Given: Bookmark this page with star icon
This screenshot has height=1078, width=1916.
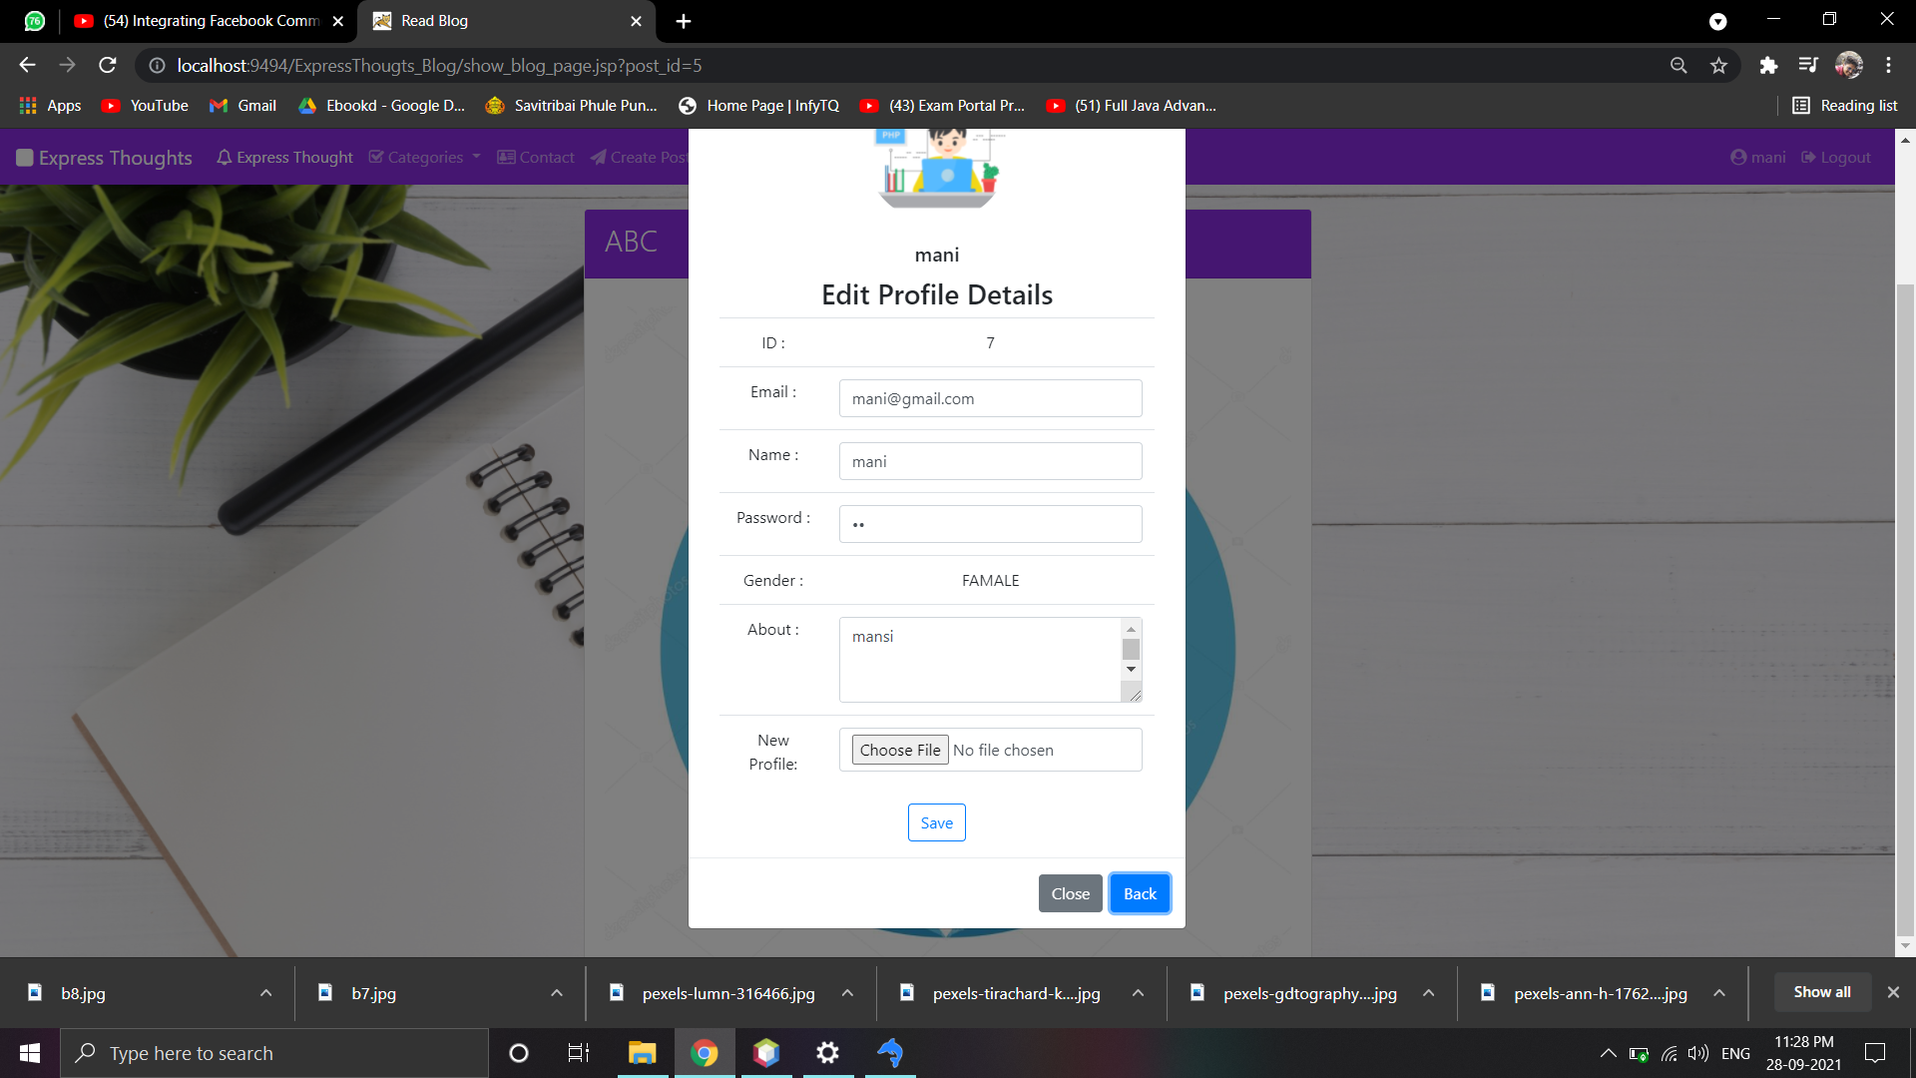Looking at the screenshot, I should pyautogui.click(x=1718, y=66).
